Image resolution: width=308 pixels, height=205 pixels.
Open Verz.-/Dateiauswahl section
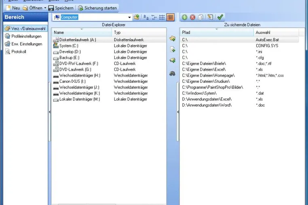pyautogui.click(x=25, y=29)
